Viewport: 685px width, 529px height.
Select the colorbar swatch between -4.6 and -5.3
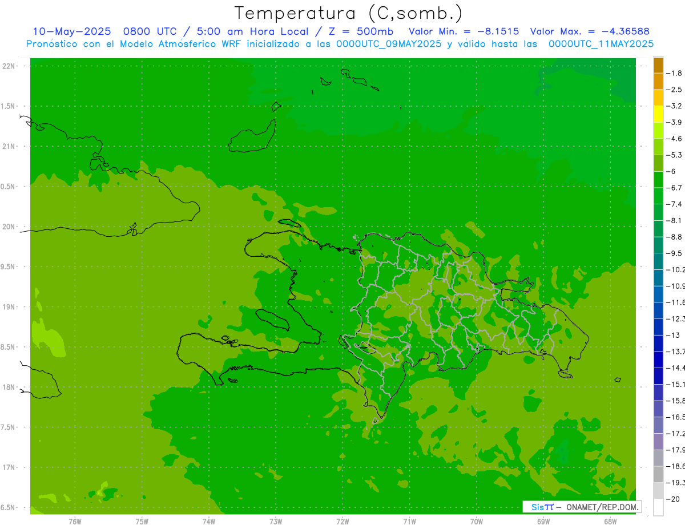click(658, 147)
